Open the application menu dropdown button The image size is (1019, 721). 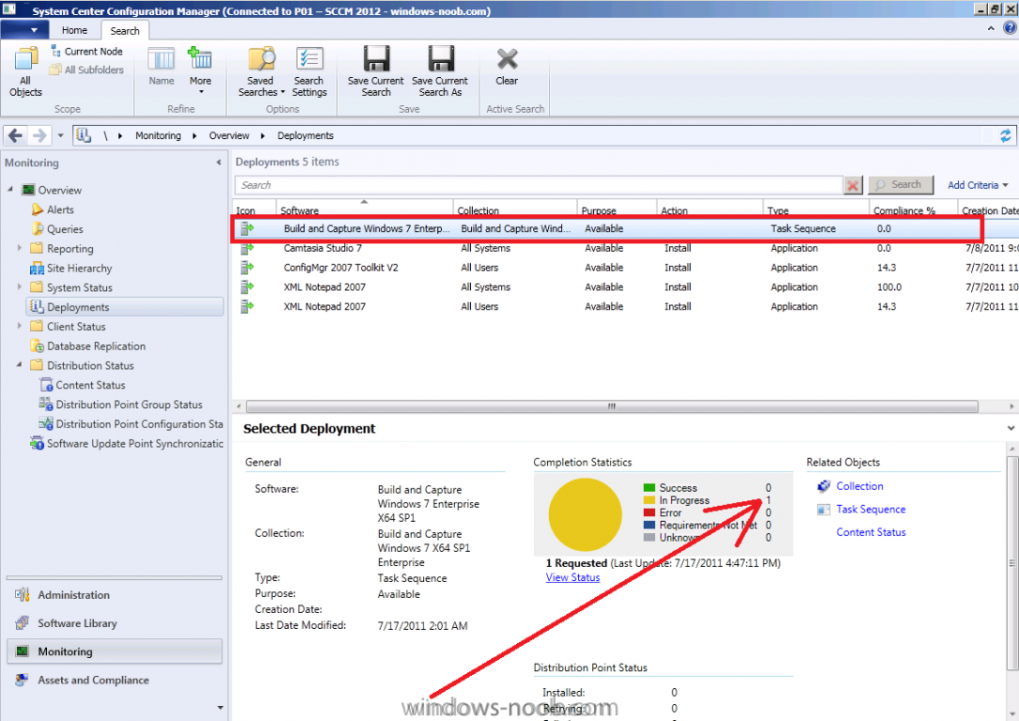point(24,30)
